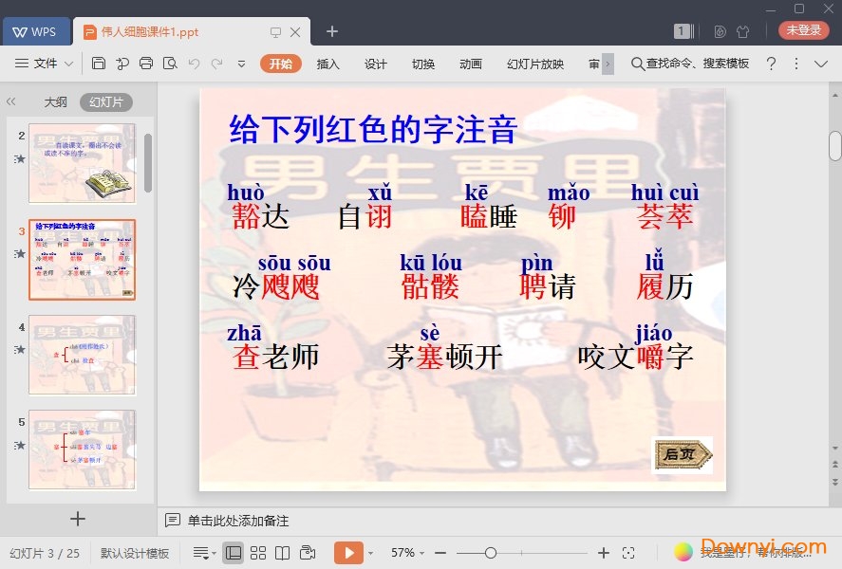Click the 后页 next page button on slide
This screenshot has height=569, width=842.
[x=681, y=454]
